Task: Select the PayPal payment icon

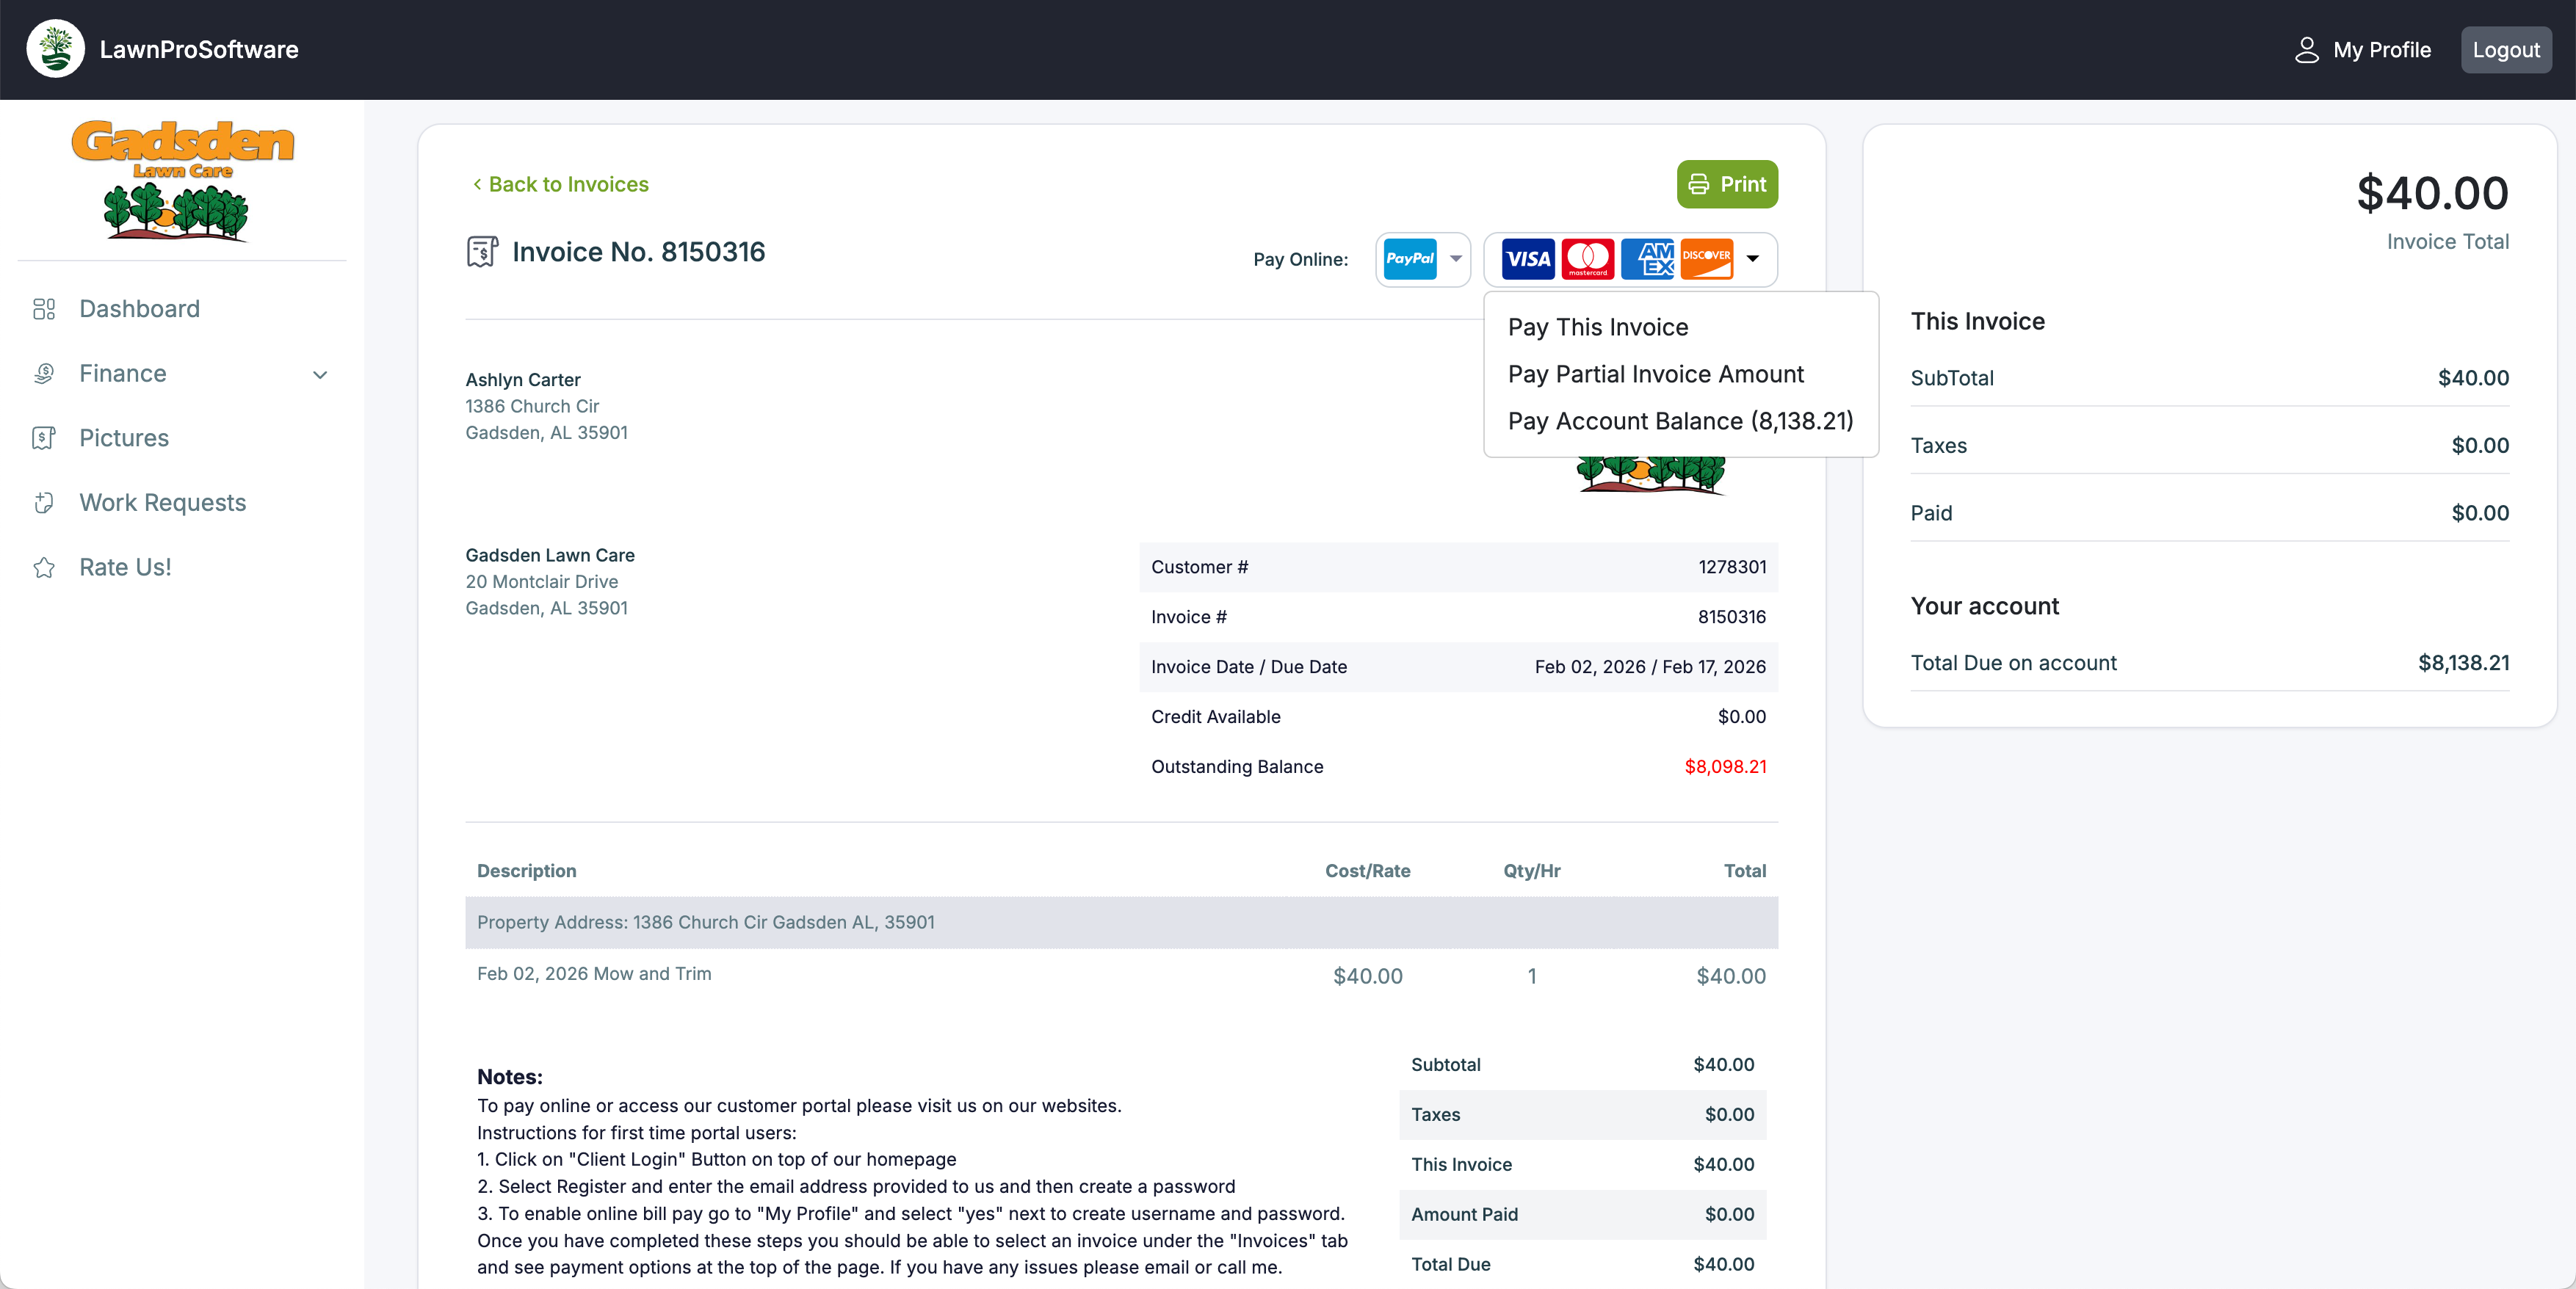Action: [x=1411, y=259]
